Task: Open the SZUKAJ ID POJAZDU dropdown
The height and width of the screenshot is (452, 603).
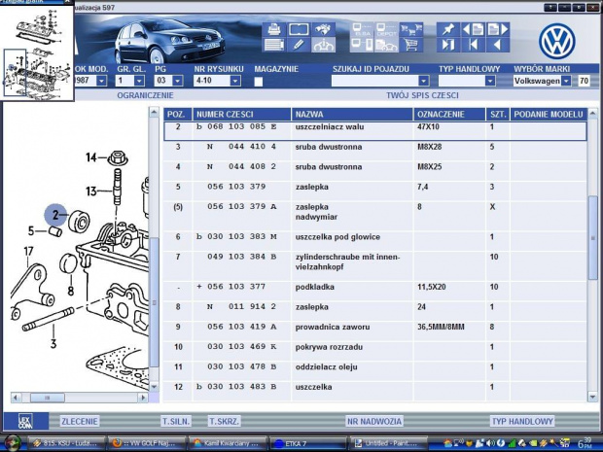Action: coord(423,81)
